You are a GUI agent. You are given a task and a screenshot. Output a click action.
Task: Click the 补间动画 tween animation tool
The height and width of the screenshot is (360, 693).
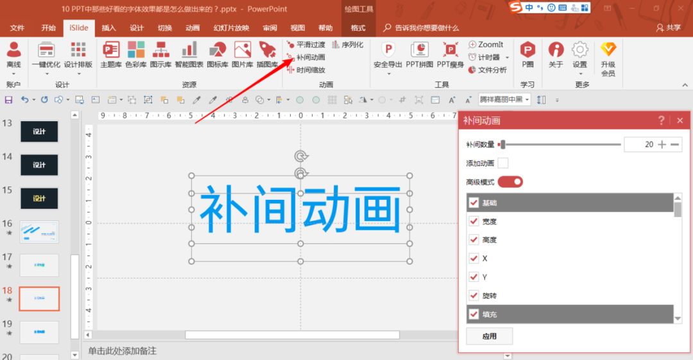point(306,58)
